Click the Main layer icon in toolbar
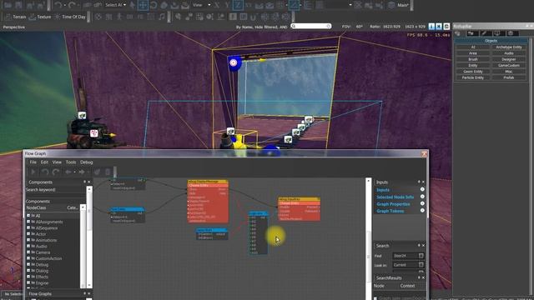534x300 pixels. point(391,5)
